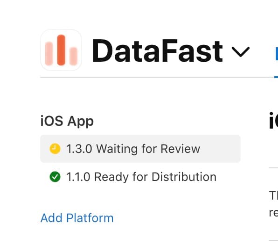The image size is (278, 245).
Task: Click the green checkmark status icon
Action: [55, 177]
